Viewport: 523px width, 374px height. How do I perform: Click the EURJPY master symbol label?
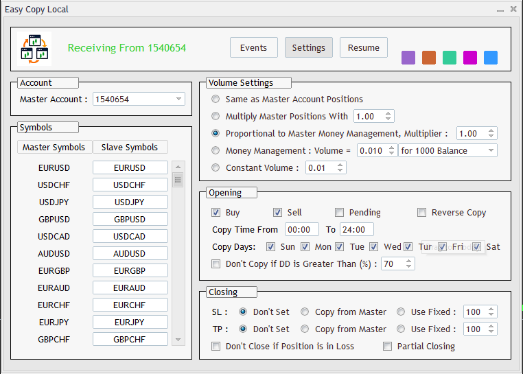point(54,323)
